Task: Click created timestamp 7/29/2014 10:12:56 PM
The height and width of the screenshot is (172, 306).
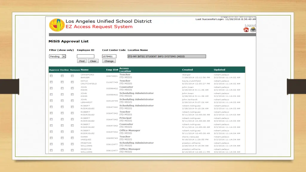Action: (x=196, y=77)
